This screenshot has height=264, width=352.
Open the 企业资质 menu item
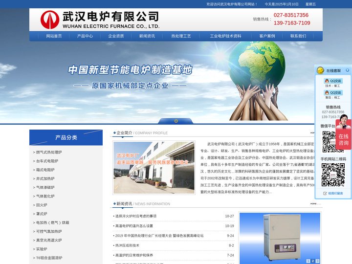(x=116, y=36)
